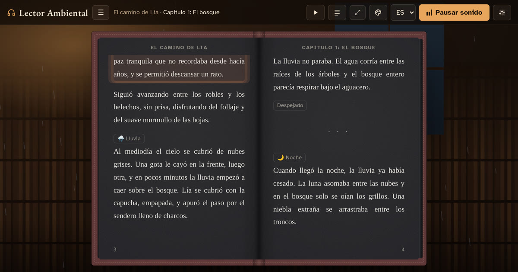Image resolution: width=518 pixels, height=272 pixels.
Task: Open the text alignment options icon
Action: pyautogui.click(x=337, y=13)
